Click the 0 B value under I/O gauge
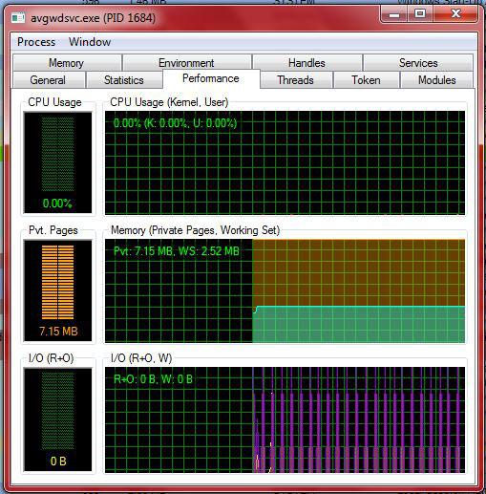 pyautogui.click(x=58, y=461)
